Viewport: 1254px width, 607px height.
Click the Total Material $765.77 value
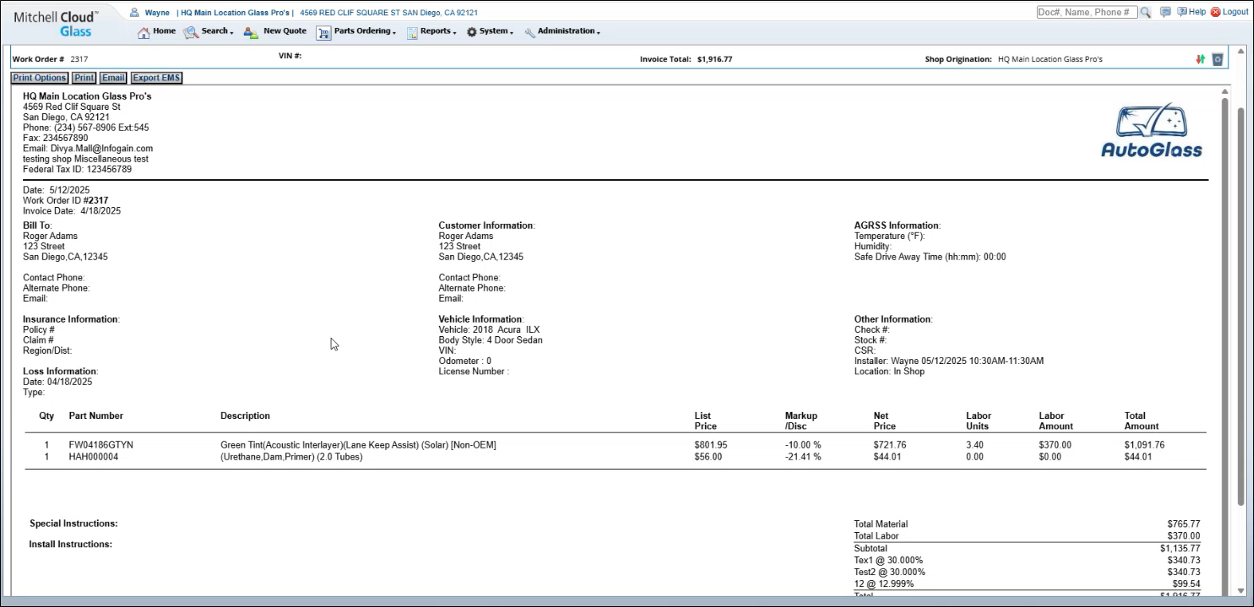pos(1184,525)
